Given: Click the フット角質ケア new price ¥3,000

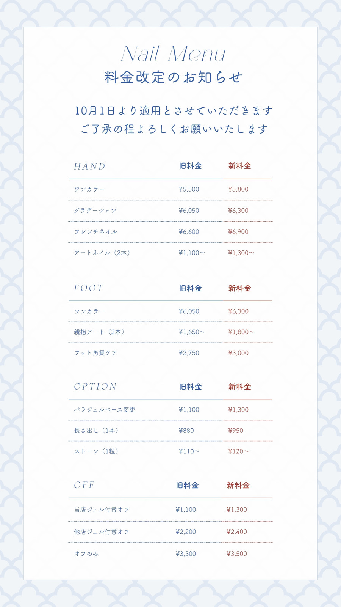Looking at the screenshot, I should tap(238, 353).
